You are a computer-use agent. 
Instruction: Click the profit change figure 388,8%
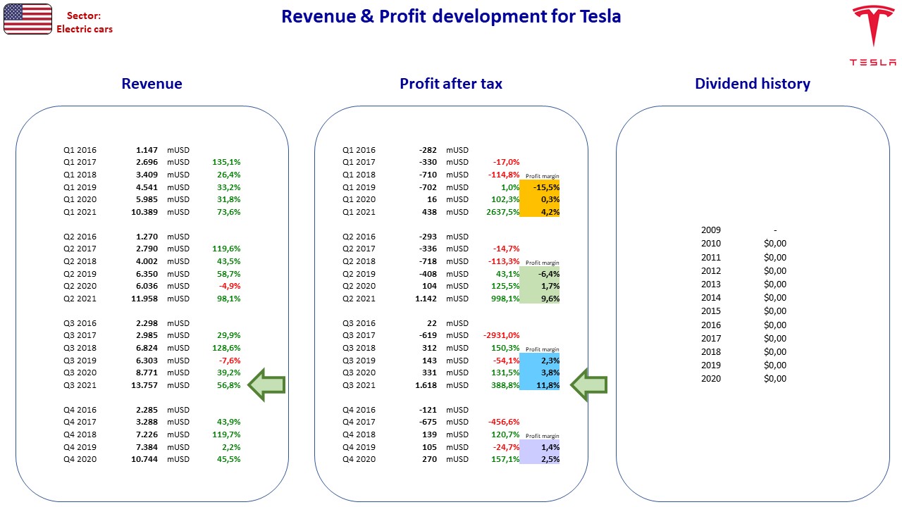pyautogui.click(x=505, y=385)
